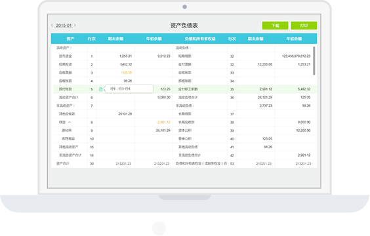Click the vertical scrollbar of the balance sheet
The height and width of the screenshot is (236, 370).
314,61
